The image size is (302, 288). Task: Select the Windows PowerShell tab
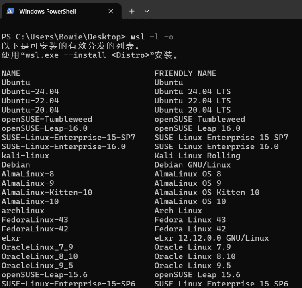click(x=61, y=11)
